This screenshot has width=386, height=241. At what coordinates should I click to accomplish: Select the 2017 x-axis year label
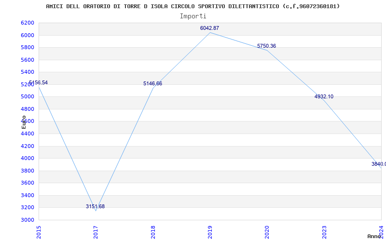96,232
